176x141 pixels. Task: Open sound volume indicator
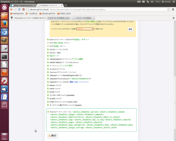[x=152, y=2]
